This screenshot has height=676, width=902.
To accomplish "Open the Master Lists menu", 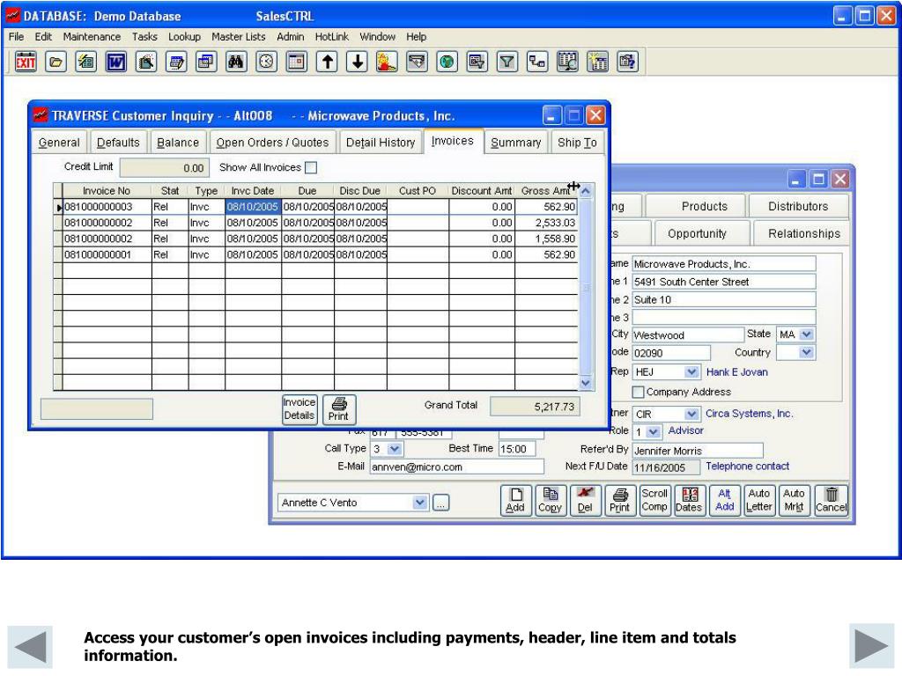I will pos(238,37).
